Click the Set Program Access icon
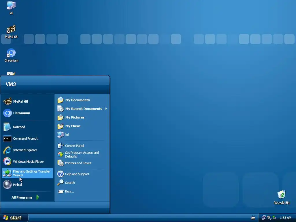 (x=60, y=154)
